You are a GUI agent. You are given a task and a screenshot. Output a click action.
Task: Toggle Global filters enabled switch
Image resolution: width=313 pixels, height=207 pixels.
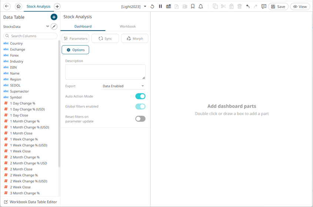[140, 106]
